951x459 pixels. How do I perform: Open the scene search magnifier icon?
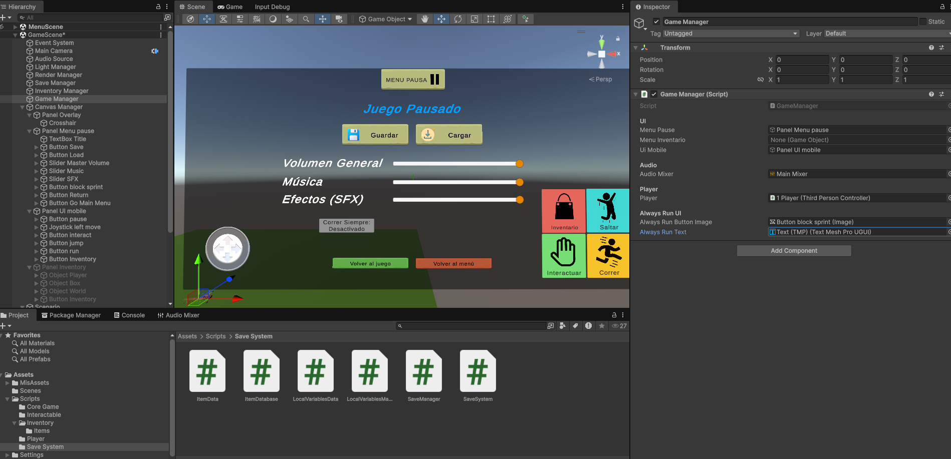tap(306, 19)
